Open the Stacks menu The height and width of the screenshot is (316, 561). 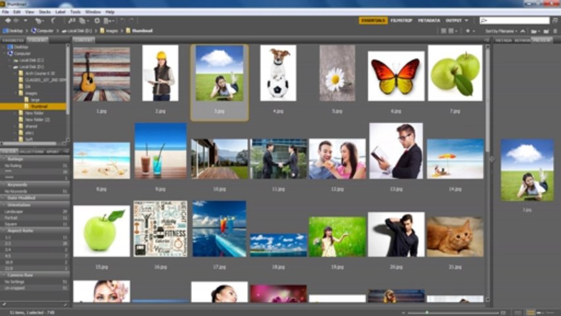coord(45,12)
